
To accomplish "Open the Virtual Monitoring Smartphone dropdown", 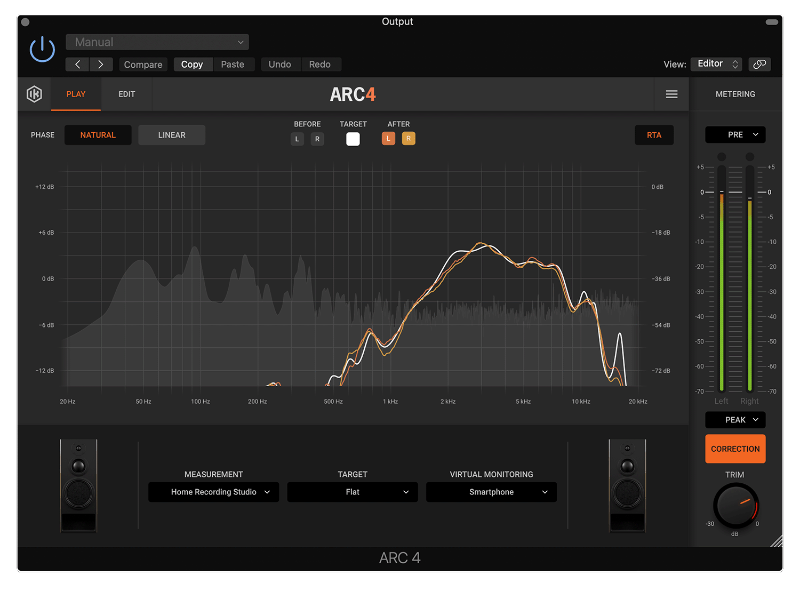I will tap(491, 492).
